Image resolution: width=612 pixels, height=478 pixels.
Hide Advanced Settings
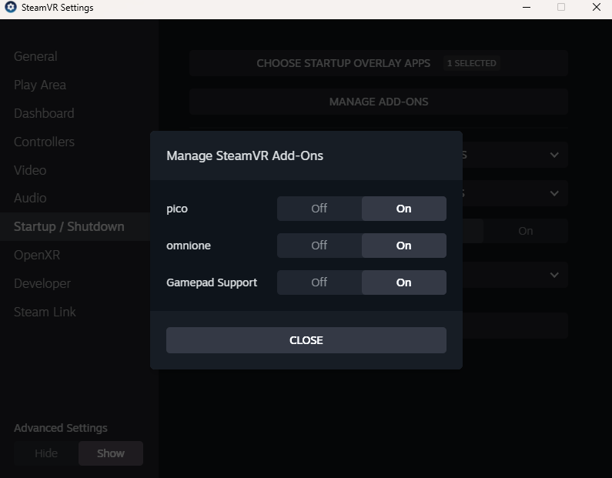click(46, 453)
